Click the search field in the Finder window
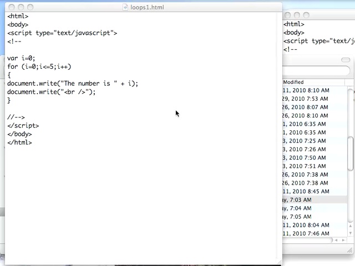 pyautogui.click(x=316, y=70)
